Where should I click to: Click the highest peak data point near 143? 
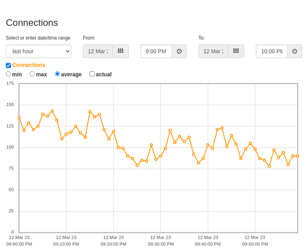click(x=52, y=111)
